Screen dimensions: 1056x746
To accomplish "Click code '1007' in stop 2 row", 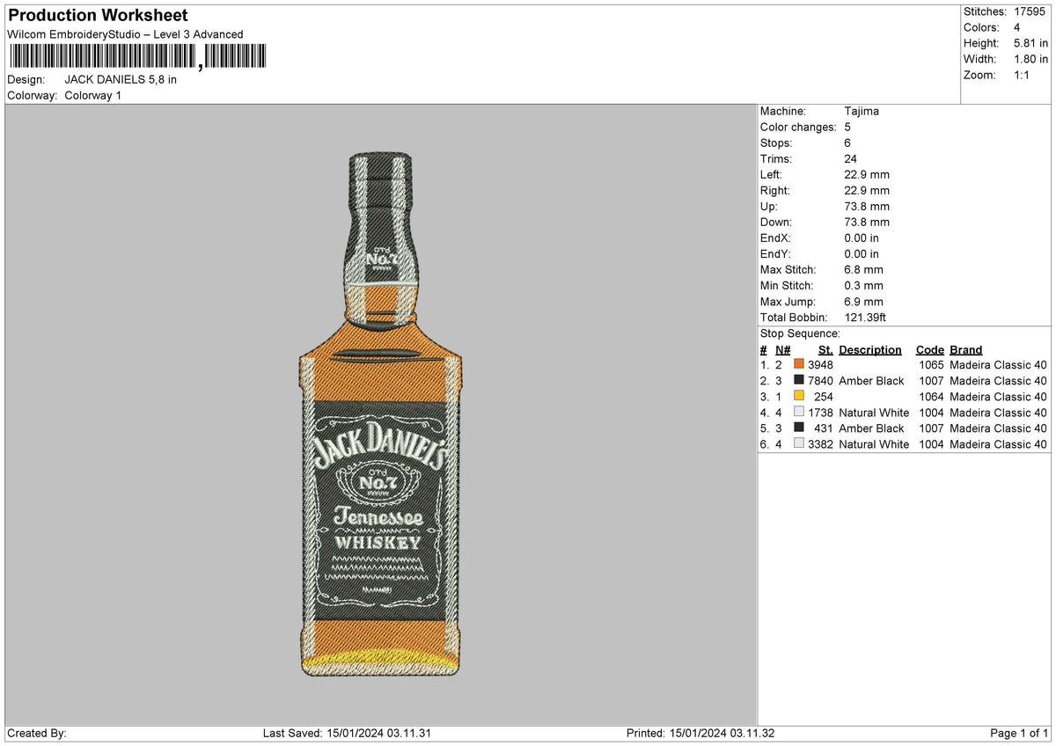I will click(x=931, y=380).
